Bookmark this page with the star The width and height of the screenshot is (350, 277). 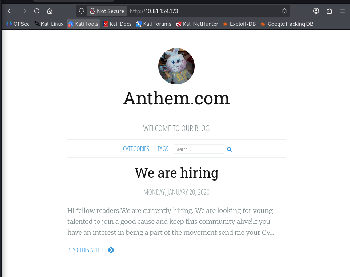285,11
